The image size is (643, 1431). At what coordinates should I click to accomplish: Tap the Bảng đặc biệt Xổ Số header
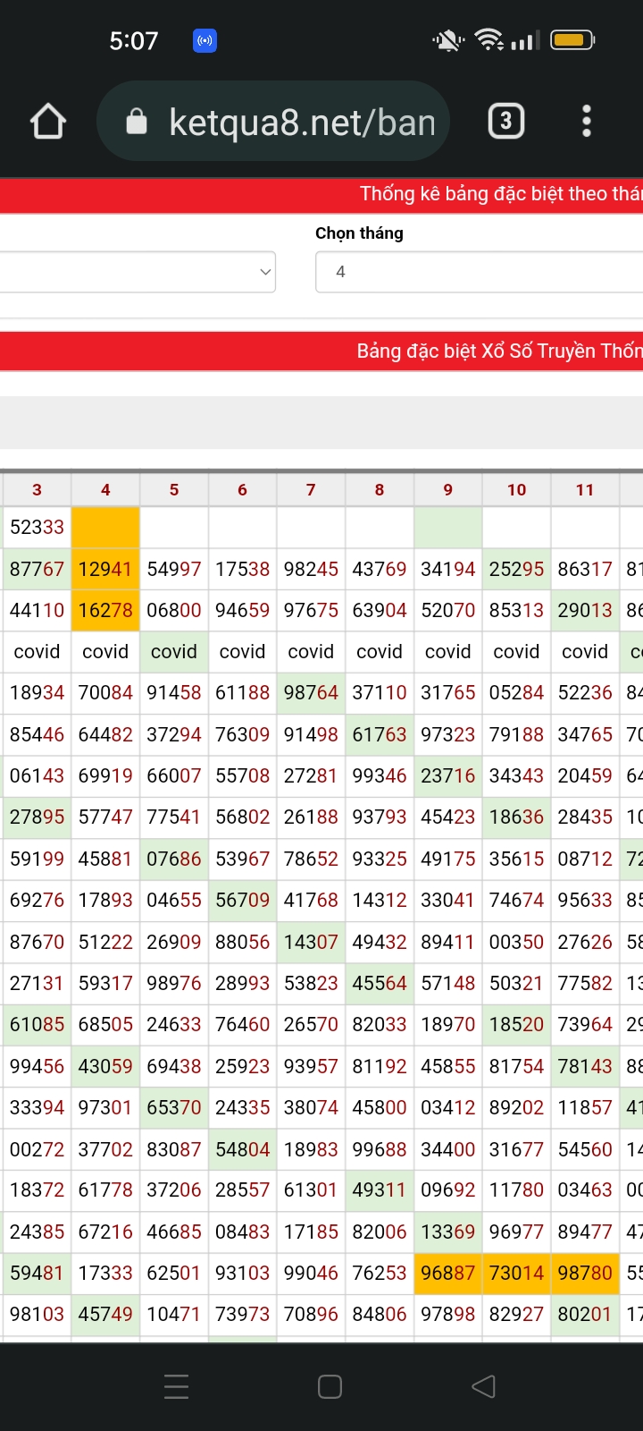pyautogui.click(x=498, y=351)
